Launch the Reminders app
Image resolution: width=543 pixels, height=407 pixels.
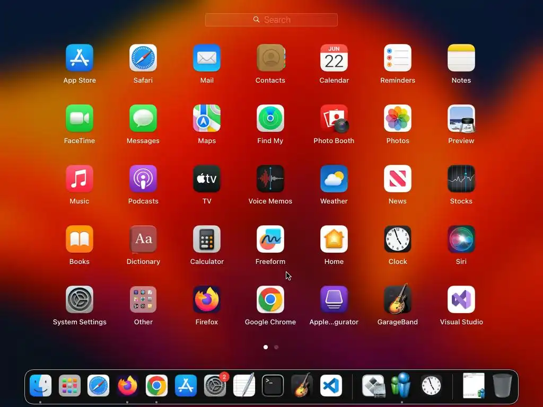398,58
